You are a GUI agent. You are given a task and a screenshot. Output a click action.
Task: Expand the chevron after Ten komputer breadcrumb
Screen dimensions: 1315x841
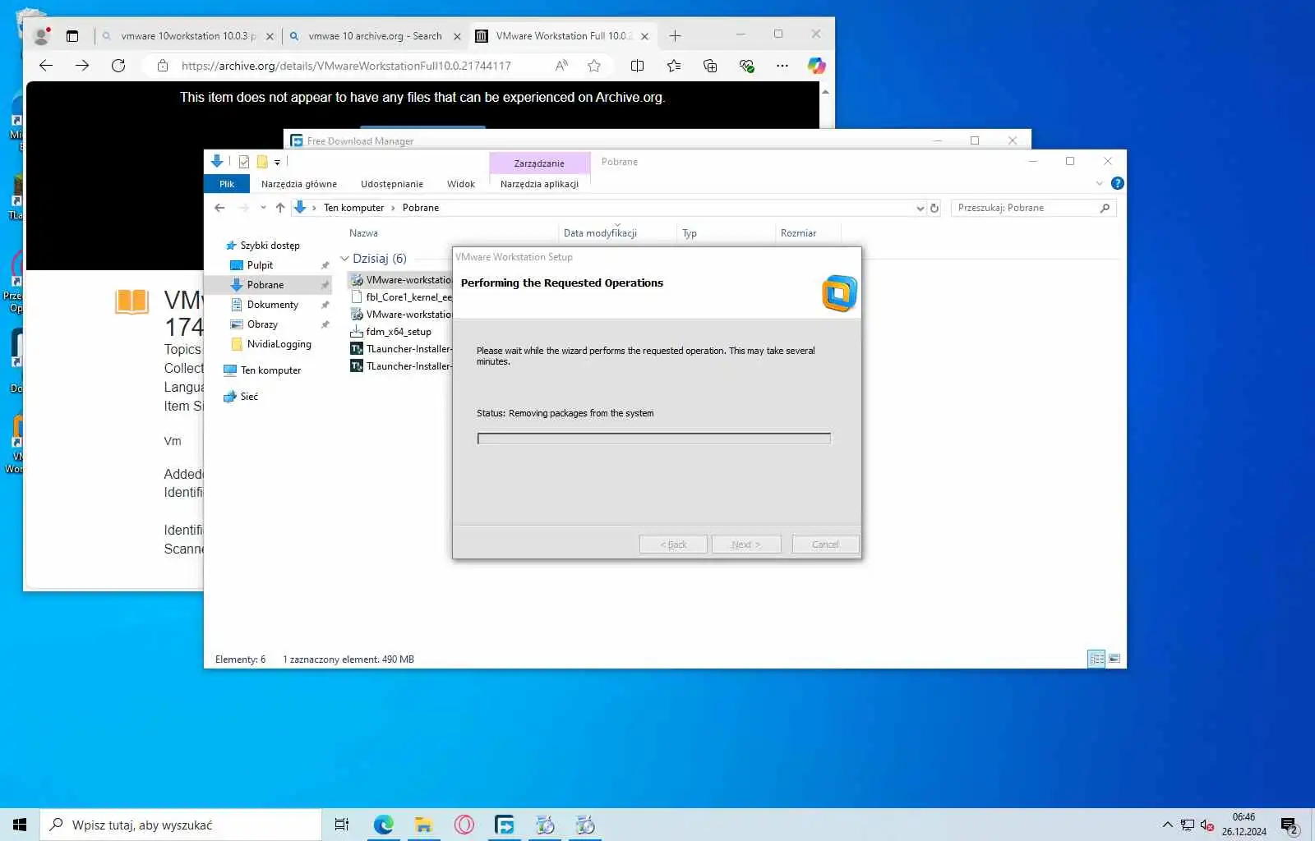[x=393, y=208]
